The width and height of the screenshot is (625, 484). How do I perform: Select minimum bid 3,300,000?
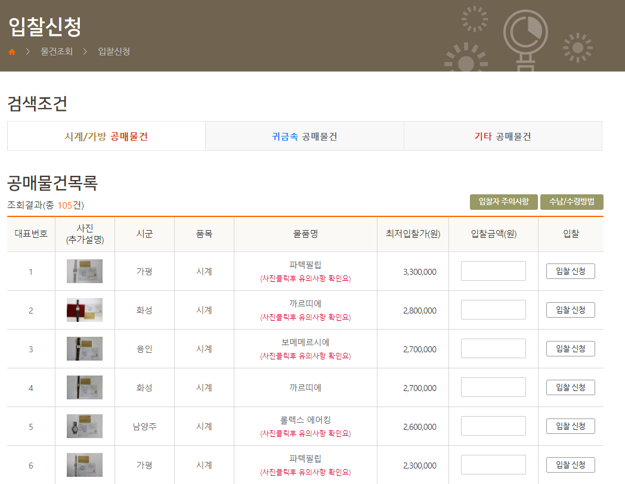(x=420, y=272)
